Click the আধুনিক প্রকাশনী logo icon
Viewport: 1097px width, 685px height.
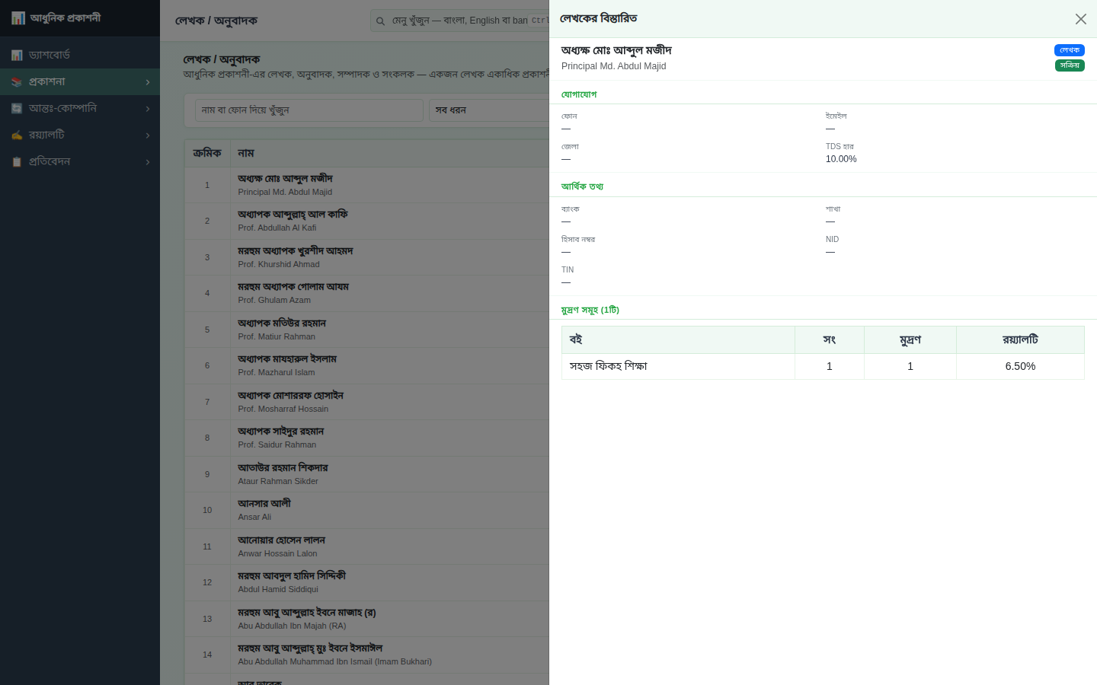pos(18,18)
